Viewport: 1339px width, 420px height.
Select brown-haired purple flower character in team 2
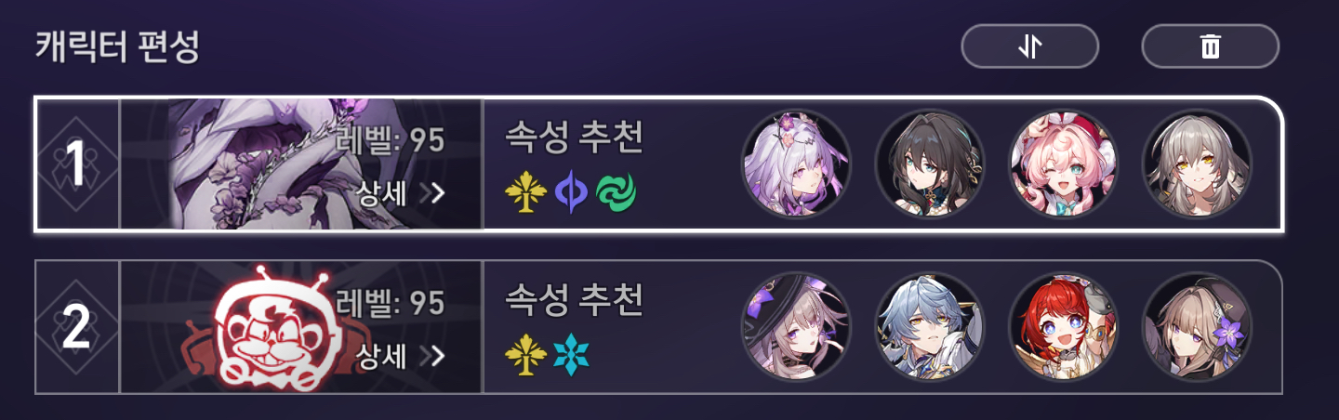coord(1198,327)
